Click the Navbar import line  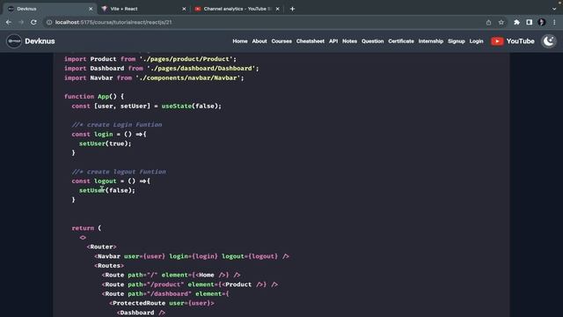tap(154, 77)
